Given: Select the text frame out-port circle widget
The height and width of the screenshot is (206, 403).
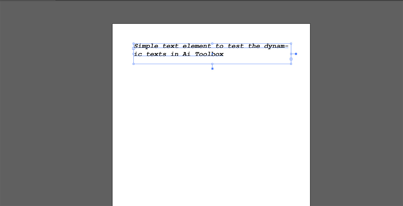Looking at the screenshot, I should coord(295,54).
